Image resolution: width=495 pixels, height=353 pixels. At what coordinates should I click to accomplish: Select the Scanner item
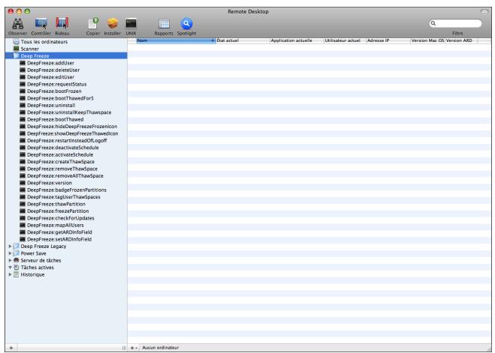30,49
